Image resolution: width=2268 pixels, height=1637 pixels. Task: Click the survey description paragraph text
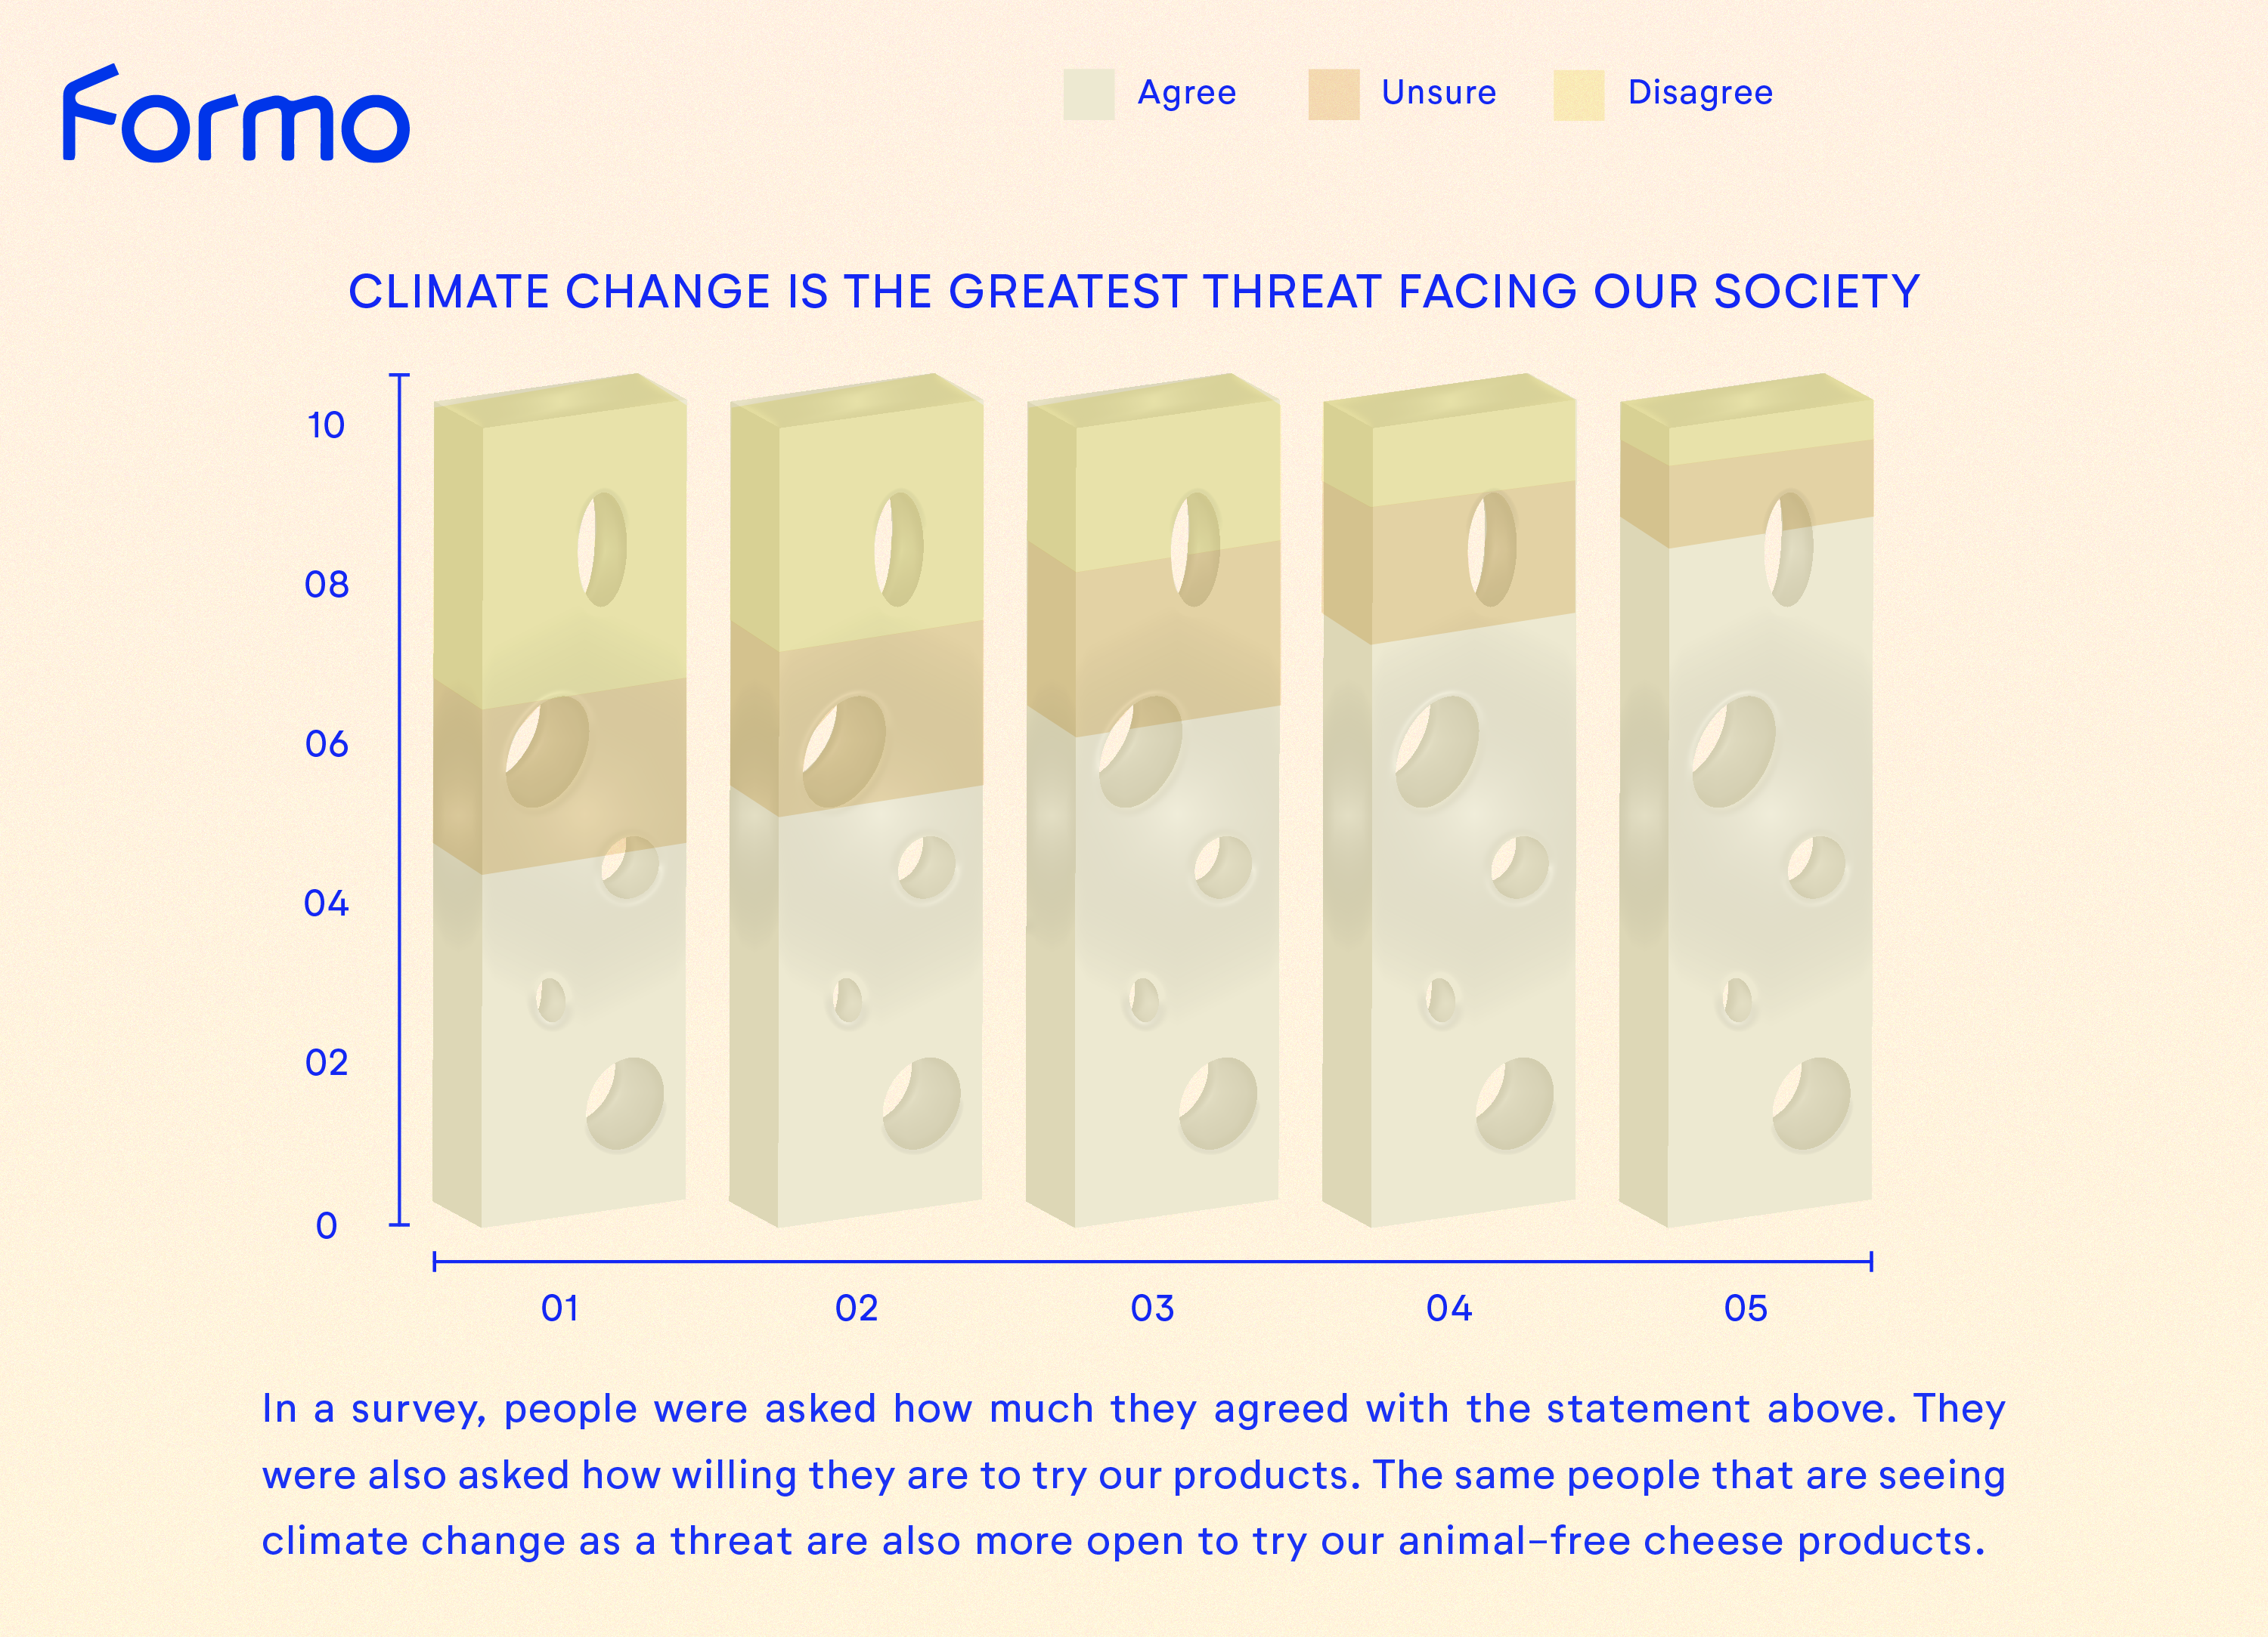1134,1474
